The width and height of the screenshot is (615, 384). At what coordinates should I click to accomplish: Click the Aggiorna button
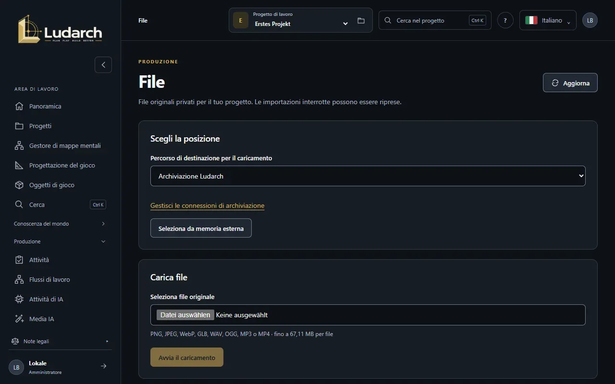click(570, 83)
